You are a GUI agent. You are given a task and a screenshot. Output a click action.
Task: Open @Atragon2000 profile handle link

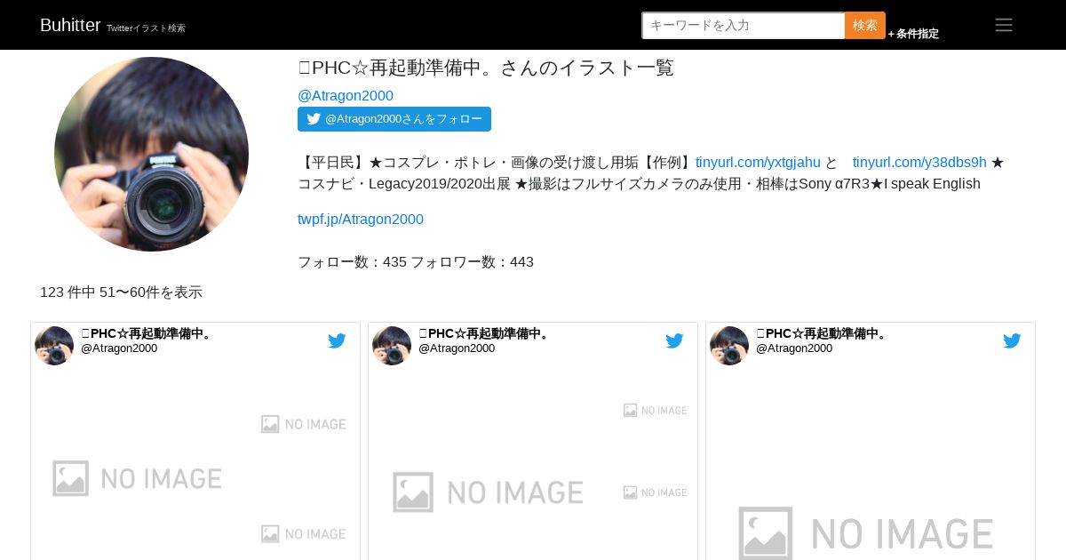point(346,95)
